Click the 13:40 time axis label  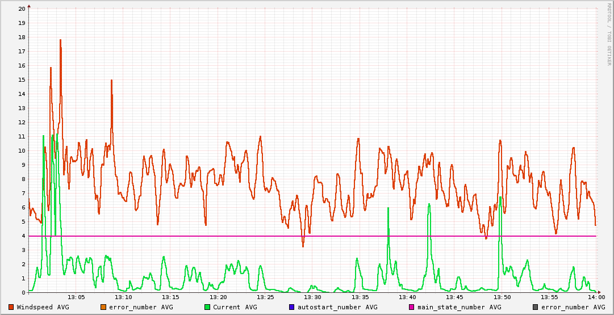click(x=407, y=297)
